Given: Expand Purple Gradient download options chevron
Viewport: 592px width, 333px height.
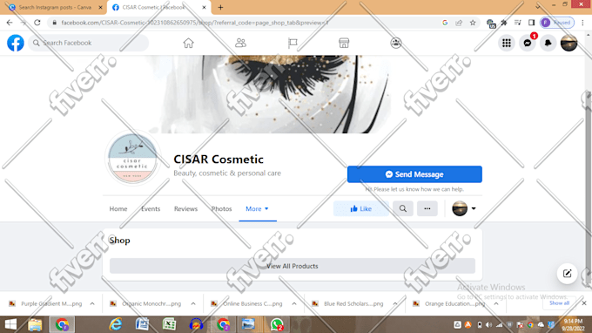Looking at the screenshot, I should tap(92, 303).
